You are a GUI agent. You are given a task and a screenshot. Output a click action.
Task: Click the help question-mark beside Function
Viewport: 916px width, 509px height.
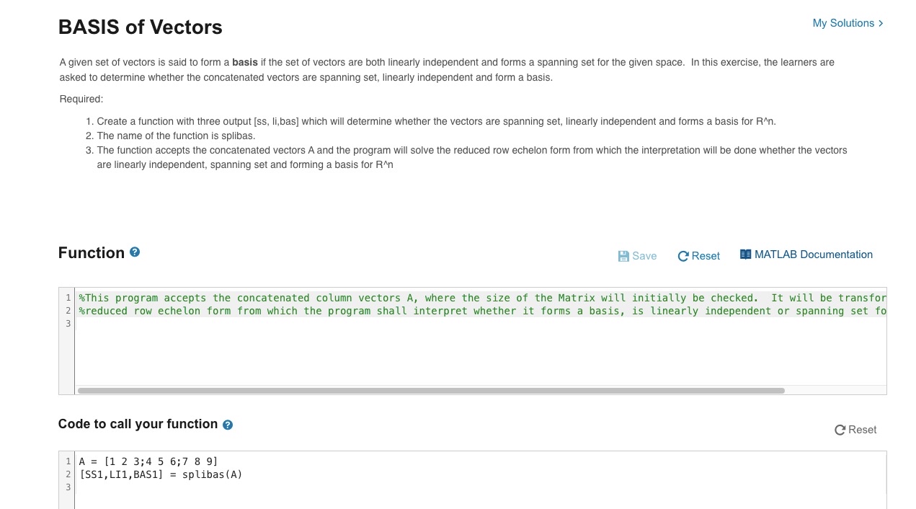tap(135, 252)
